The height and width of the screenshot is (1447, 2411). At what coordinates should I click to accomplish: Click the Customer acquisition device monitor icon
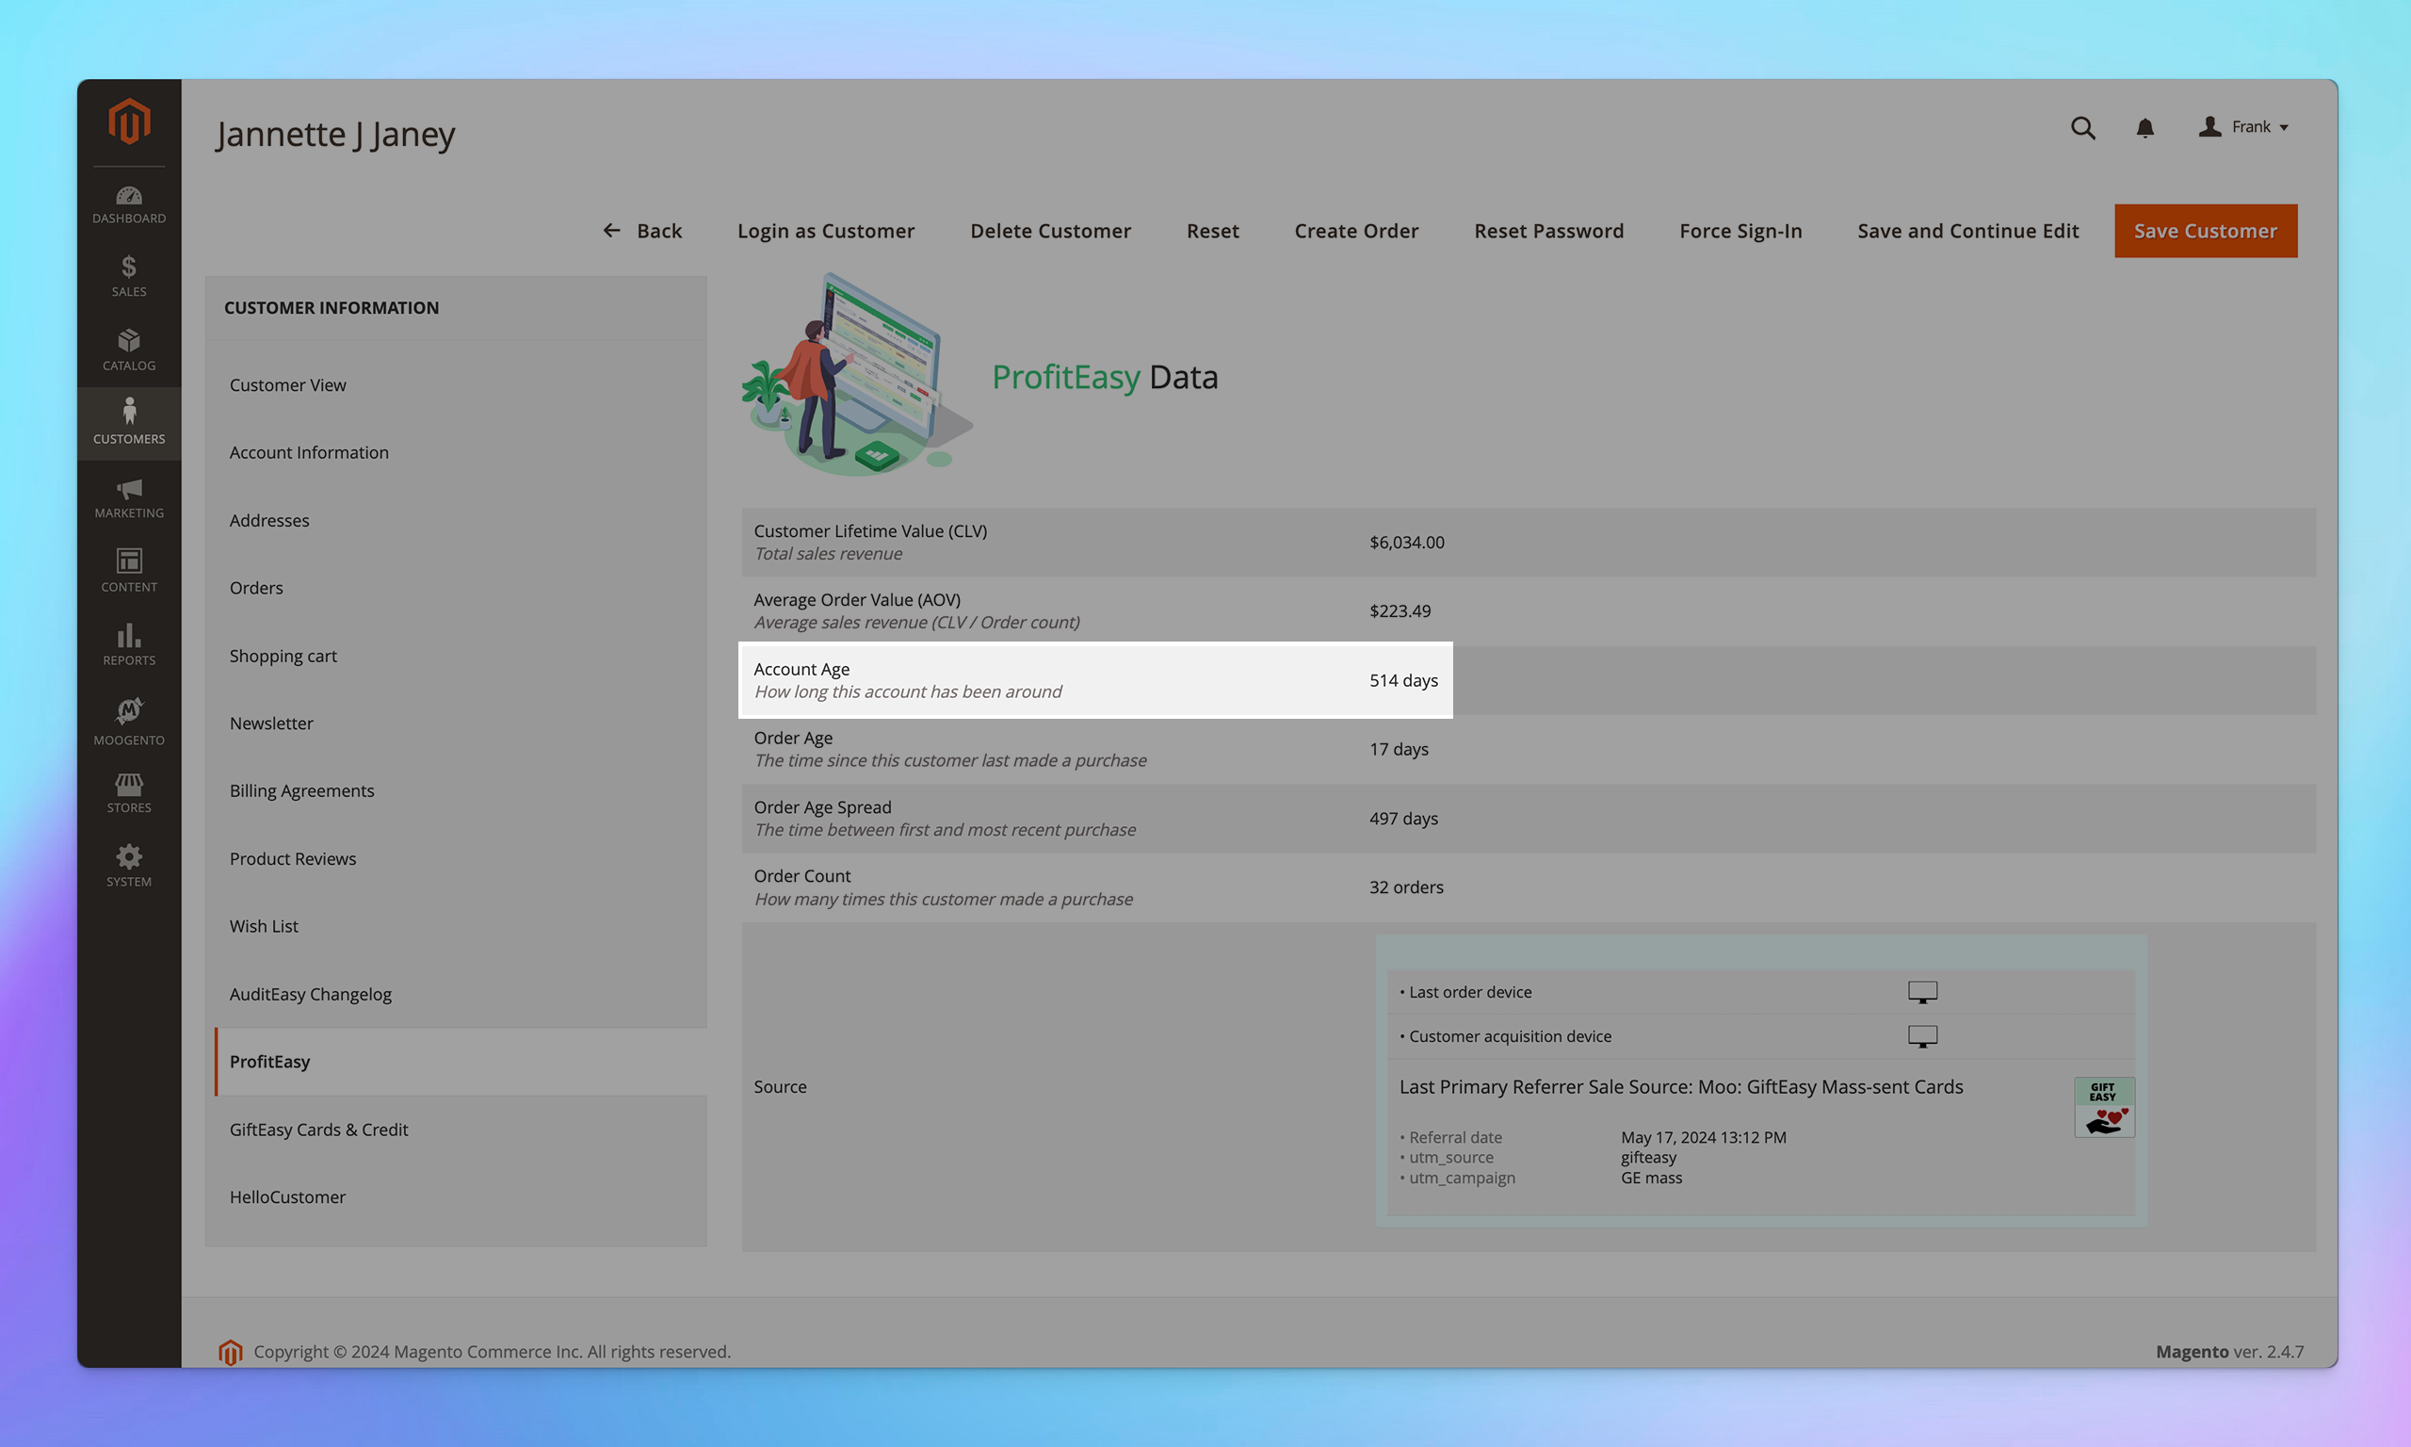tap(1922, 1036)
